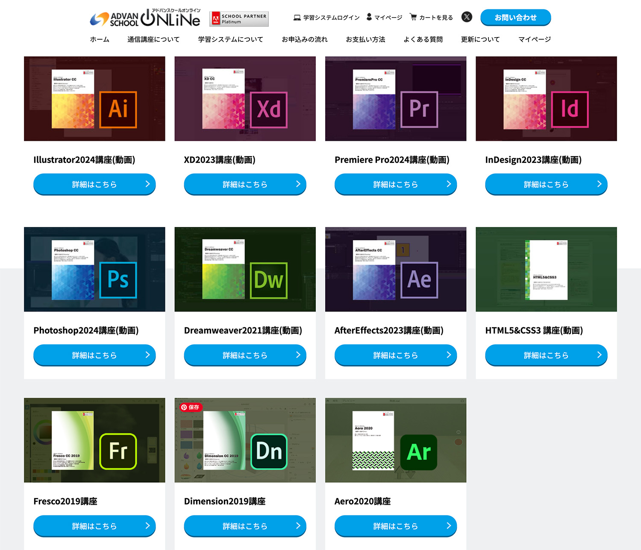The image size is (641, 550).
Task: Open the 通信講座について menu item
Action: [x=153, y=39]
